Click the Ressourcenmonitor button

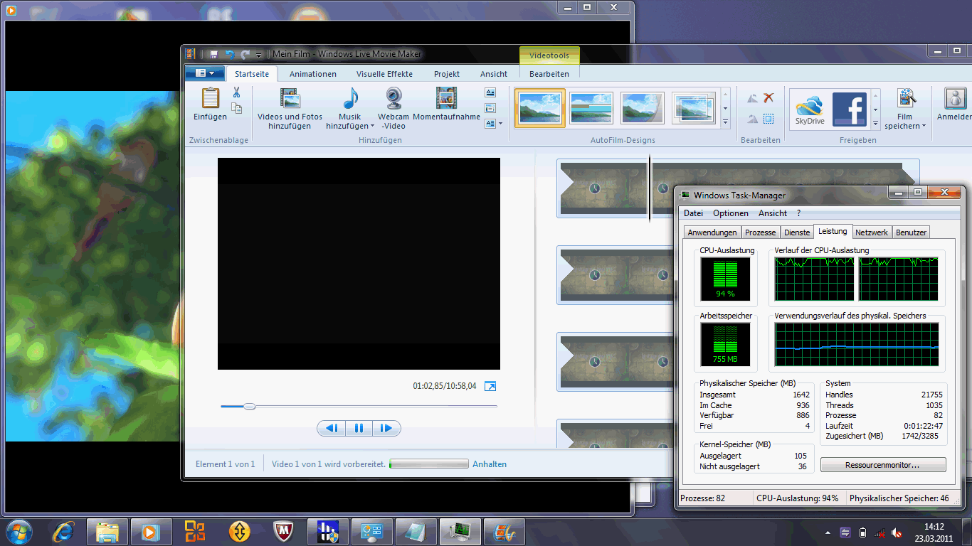[x=883, y=465]
